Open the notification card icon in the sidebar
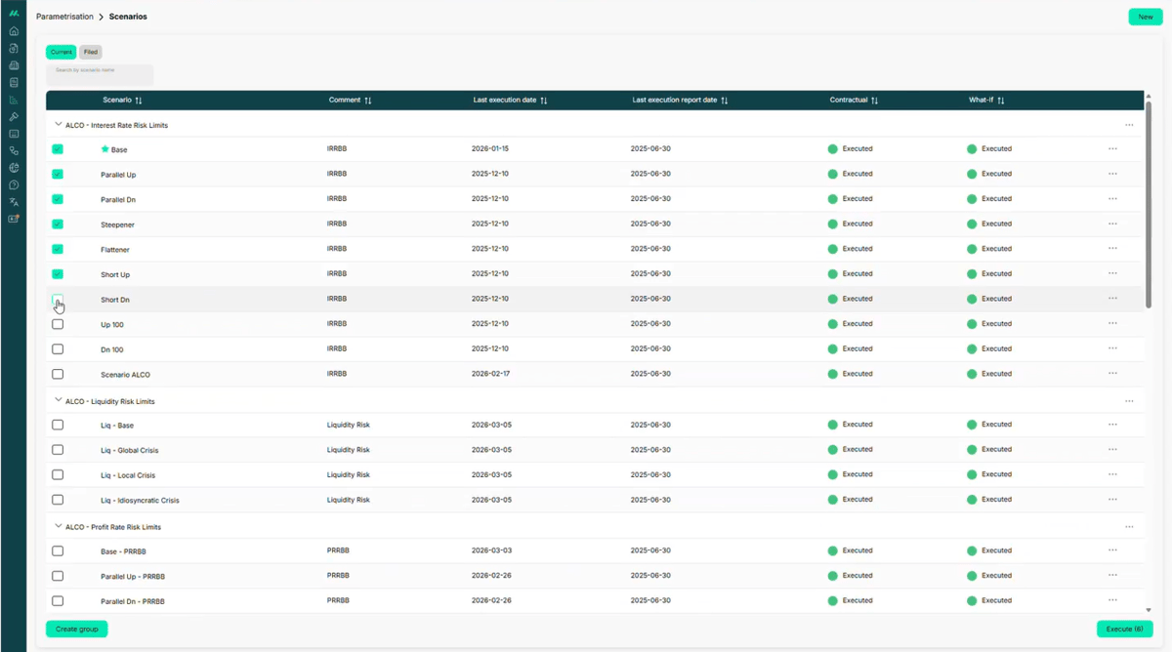Screen dimensions: 1172x652 14,219
